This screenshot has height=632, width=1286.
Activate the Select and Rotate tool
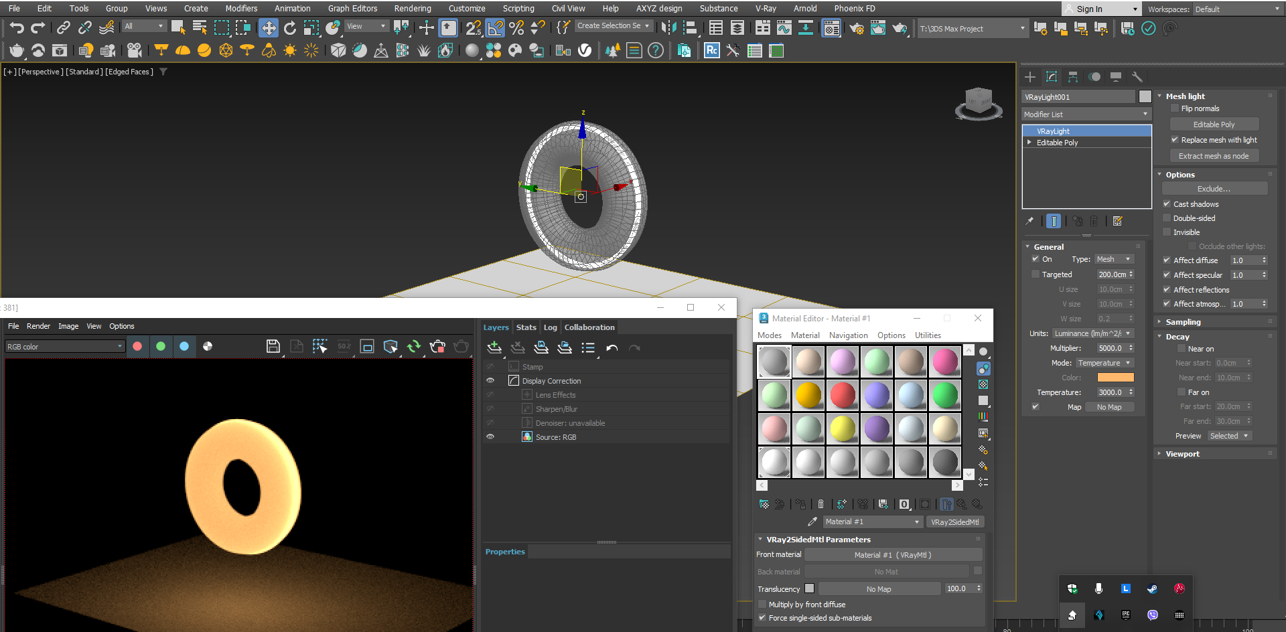290,27
